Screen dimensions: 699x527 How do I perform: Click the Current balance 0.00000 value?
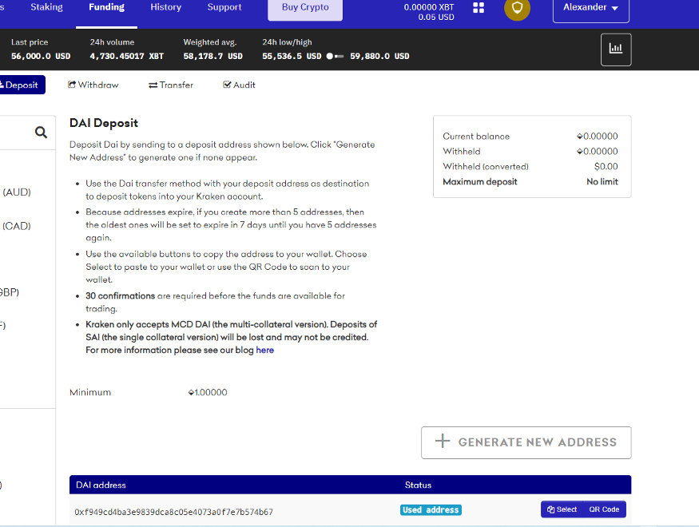597,137
